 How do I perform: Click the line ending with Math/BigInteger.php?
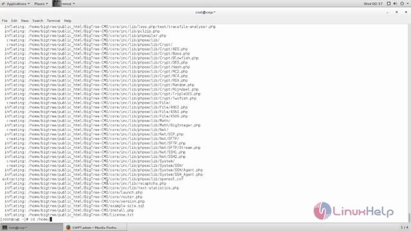click(103, 125)
